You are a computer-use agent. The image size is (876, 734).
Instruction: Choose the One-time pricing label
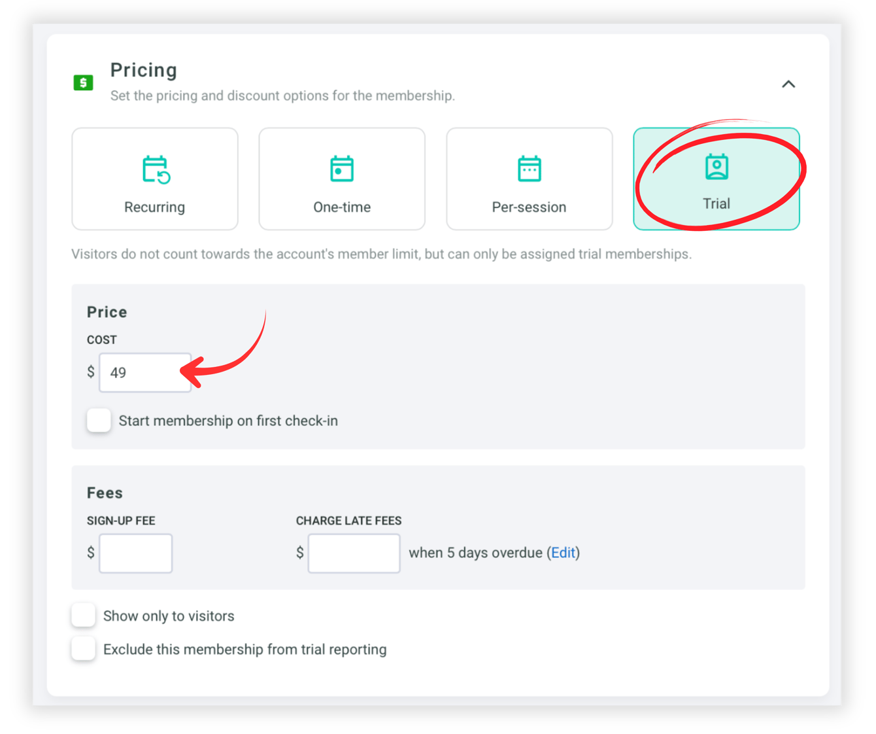point(342,207)
